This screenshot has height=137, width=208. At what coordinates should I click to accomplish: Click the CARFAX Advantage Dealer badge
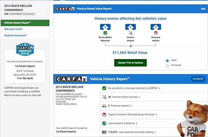(25, 49)
